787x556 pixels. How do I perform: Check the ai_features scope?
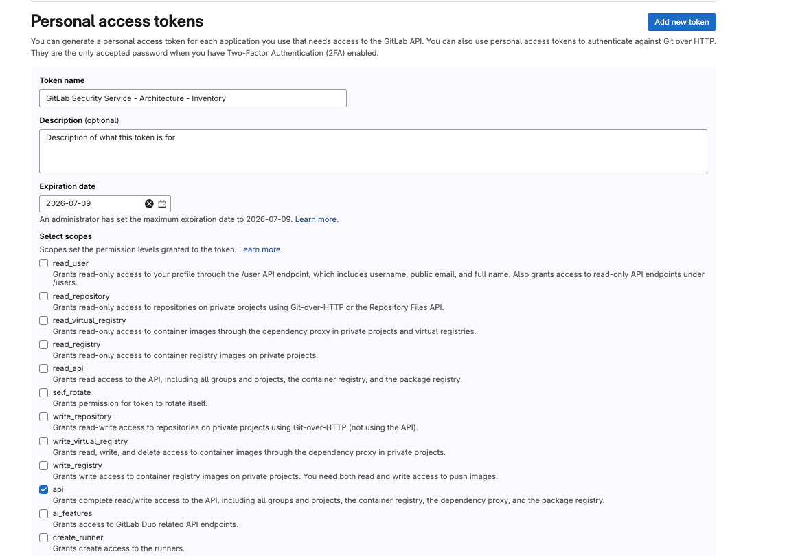pos(44,514)
